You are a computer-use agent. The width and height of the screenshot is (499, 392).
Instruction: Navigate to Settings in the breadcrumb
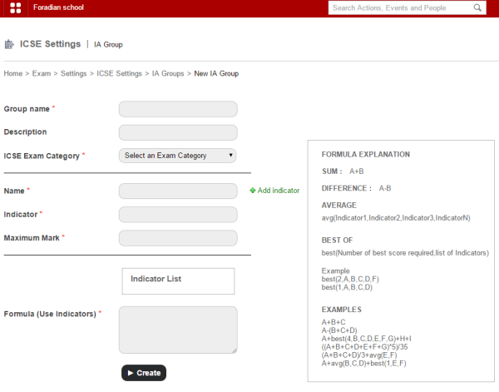tap(73, 73)
